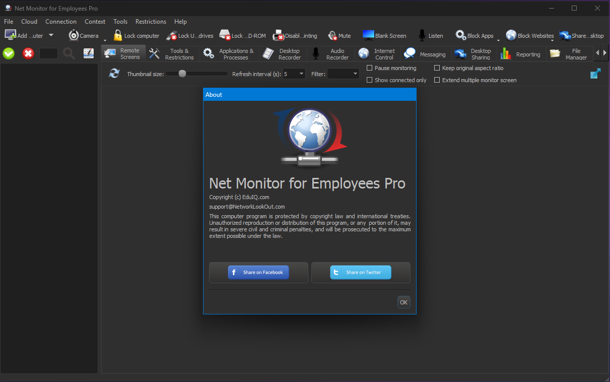Viewport: 610px width, 382px height.
Task: Switch to the Tools & Restrictions tab
Action: (x=172, y=54)
